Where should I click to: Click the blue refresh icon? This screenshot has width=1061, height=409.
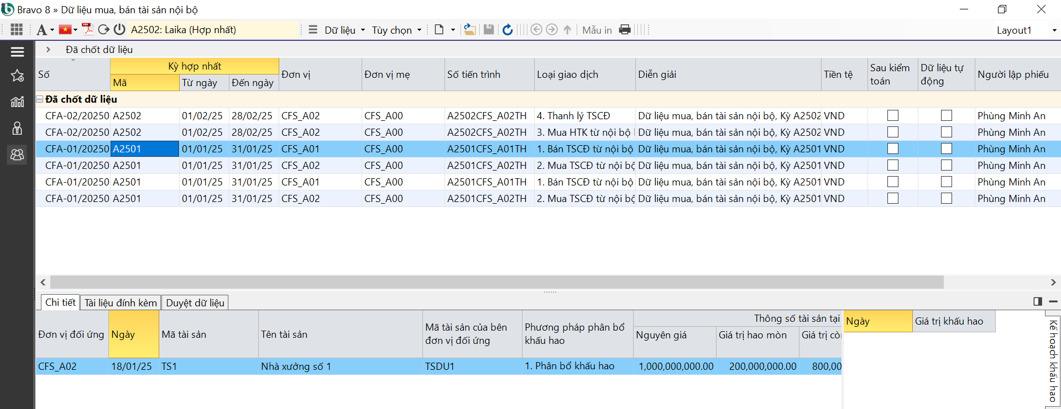[x=508, y=30]
